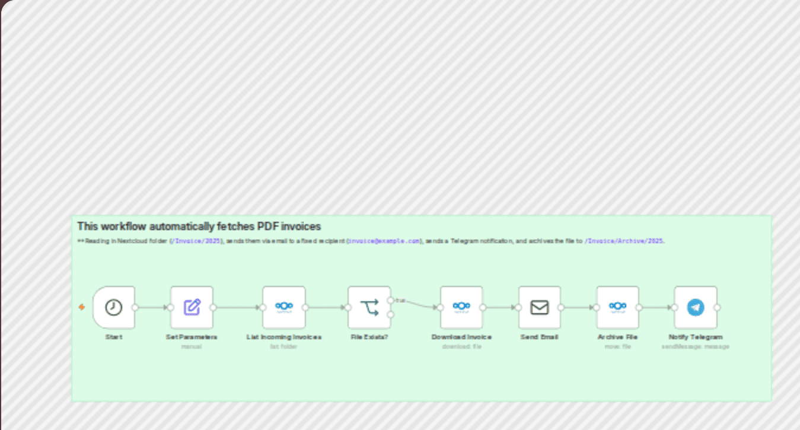800x430 pixels.
Task: Select the List Incoming Invoices Nextcloud node
Action: 284,307
